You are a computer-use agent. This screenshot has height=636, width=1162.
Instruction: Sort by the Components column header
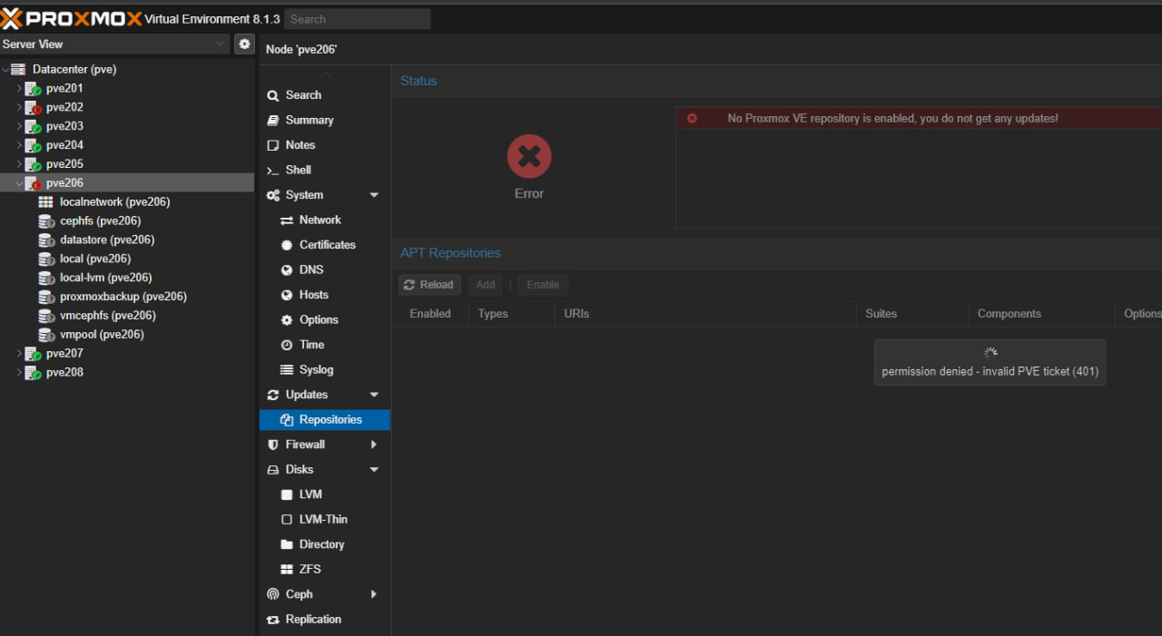pos(1041,314)
